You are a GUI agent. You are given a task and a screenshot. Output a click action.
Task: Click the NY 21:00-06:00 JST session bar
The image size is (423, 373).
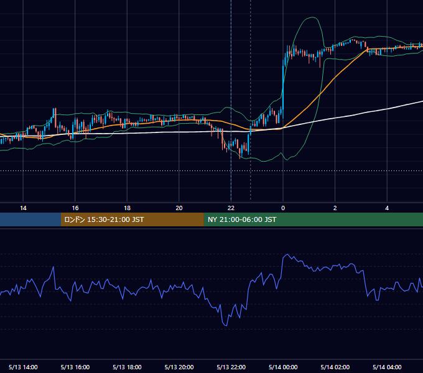(313, 219)
